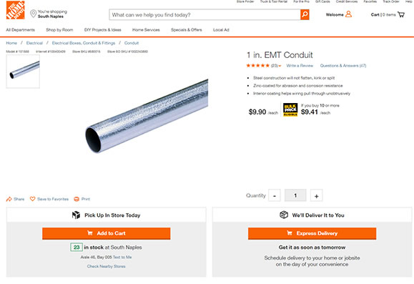Click the store location pin icon

tap(34, 14)
